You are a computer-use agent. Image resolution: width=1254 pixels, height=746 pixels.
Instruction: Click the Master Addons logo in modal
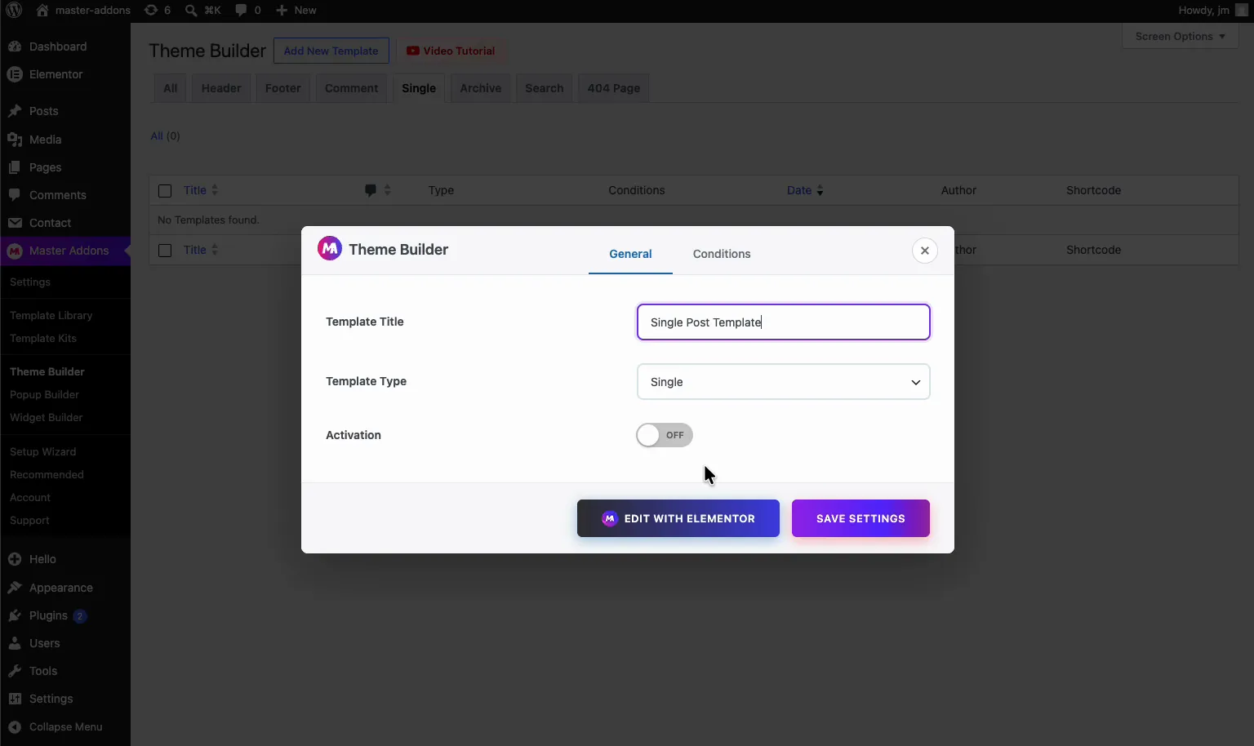click(x=330, y=248)
